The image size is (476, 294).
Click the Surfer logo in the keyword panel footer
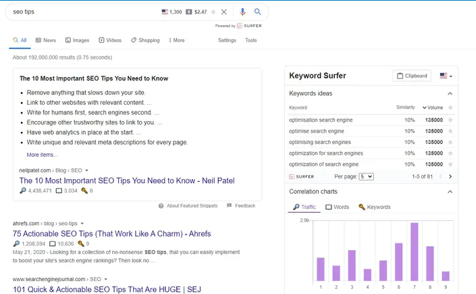[301, 176]
